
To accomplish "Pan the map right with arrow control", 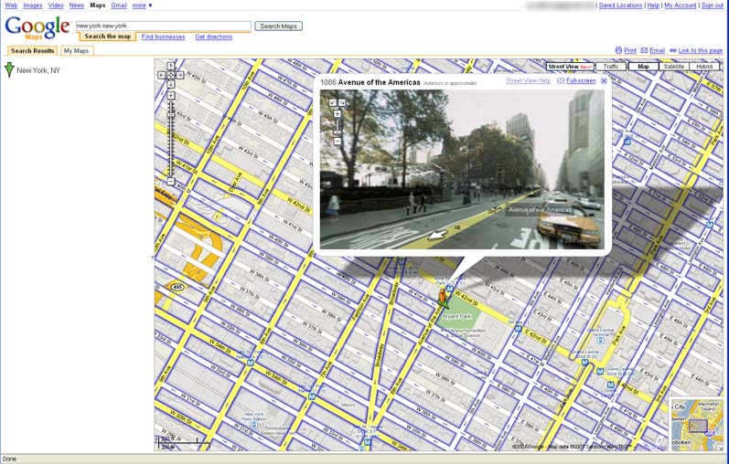I will click(x=180, y=75).
